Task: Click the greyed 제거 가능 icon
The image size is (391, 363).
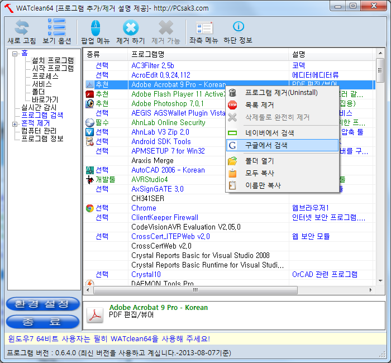Action: (166, 27)
